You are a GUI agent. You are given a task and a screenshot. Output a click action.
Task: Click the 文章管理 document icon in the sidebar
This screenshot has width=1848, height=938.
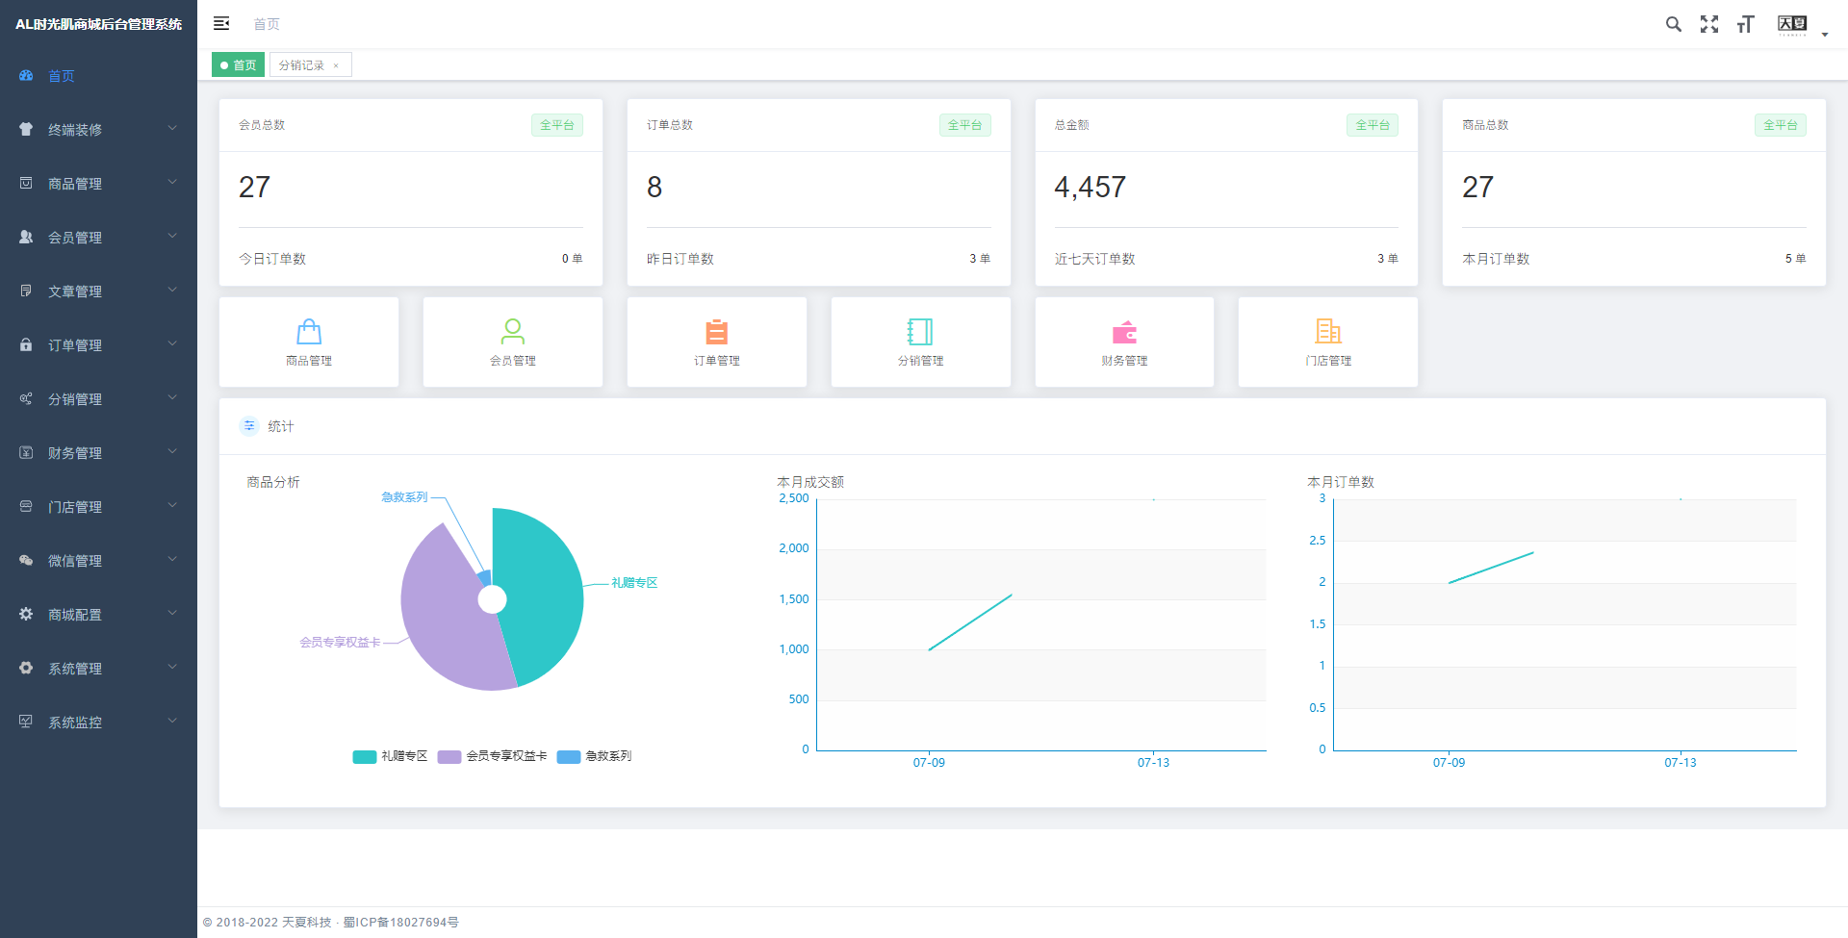point(26,292)
